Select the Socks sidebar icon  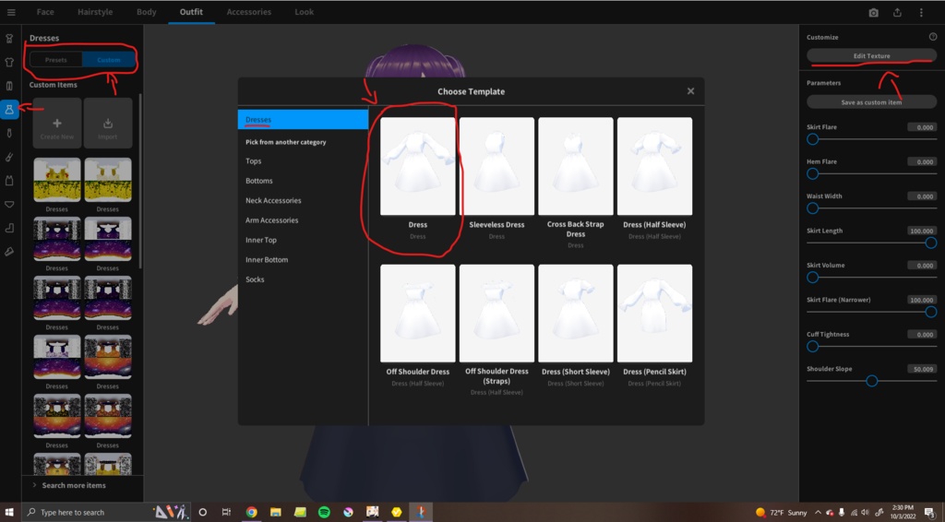[9, 228]
